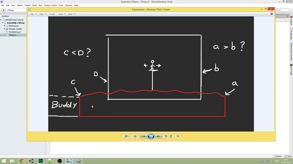
Task: Open Properties side tab in MonoDevelop
Action: click(x=291, y=35)
